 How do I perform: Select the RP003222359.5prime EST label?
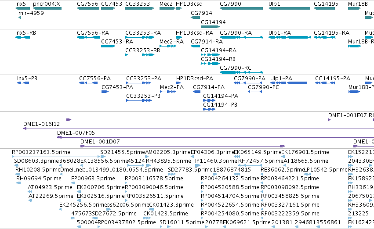pos(290,214)
